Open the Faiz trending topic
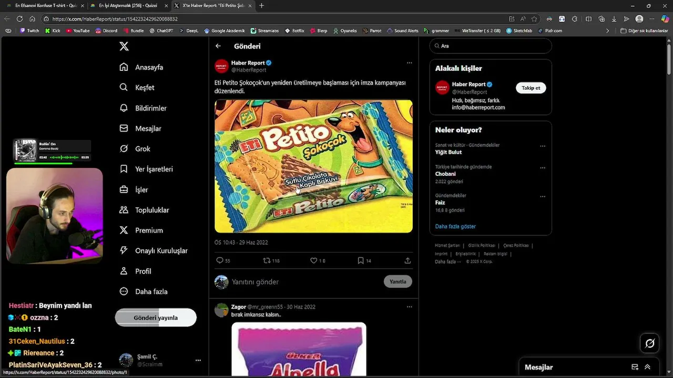 click(x=440, y=203)
